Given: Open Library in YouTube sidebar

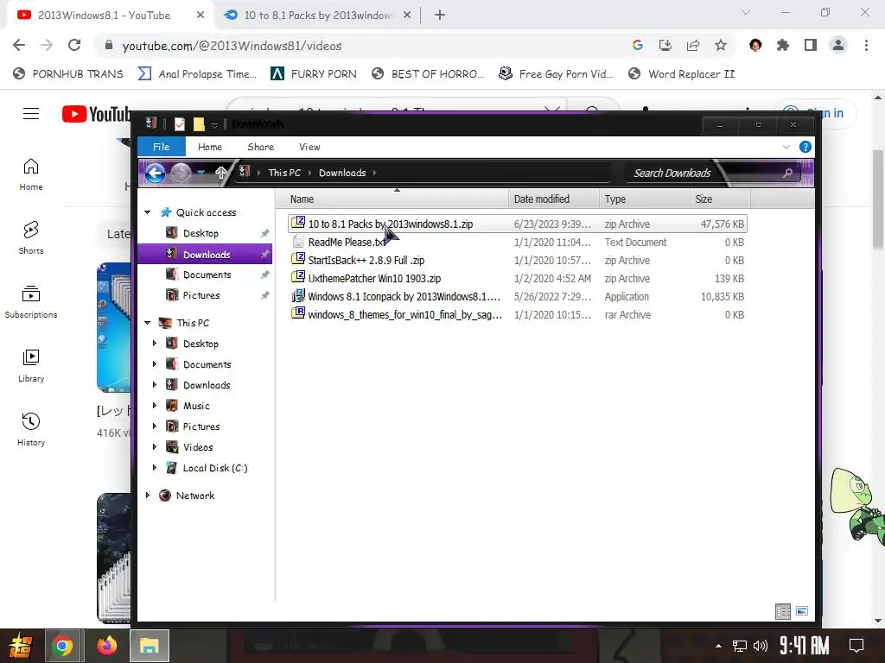Looking at the screenshot, I should pos(31,365).
